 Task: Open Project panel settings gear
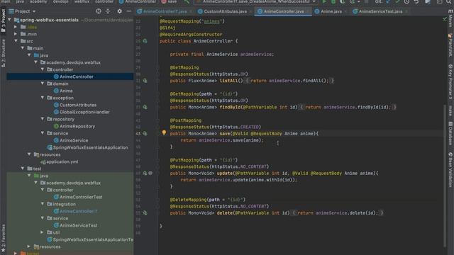(x=119, y=11)
